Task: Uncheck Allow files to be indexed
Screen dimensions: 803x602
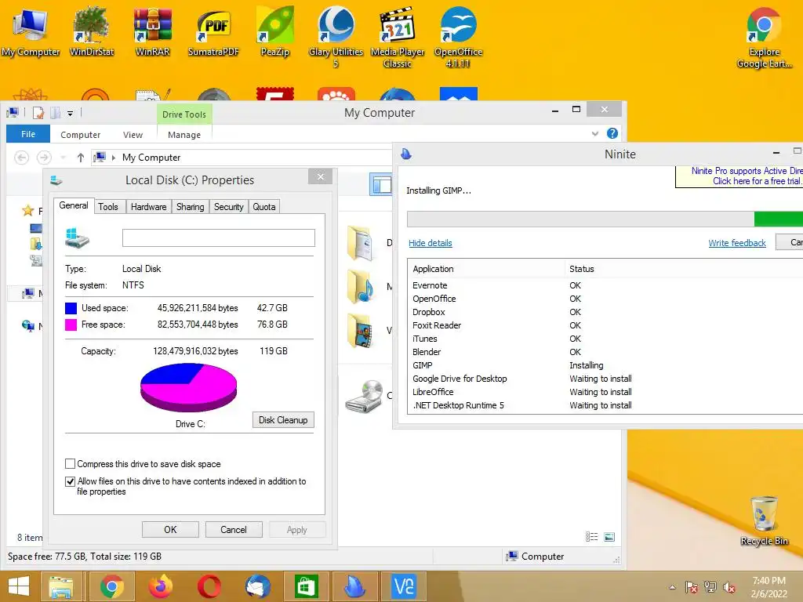Action: pyautogui.click(x=70, y=482)
